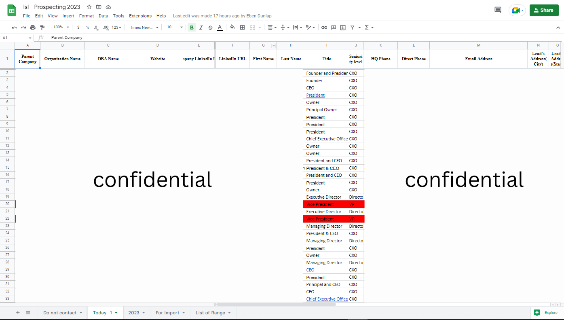Switch to the For Import sheet

coord(170,313)
